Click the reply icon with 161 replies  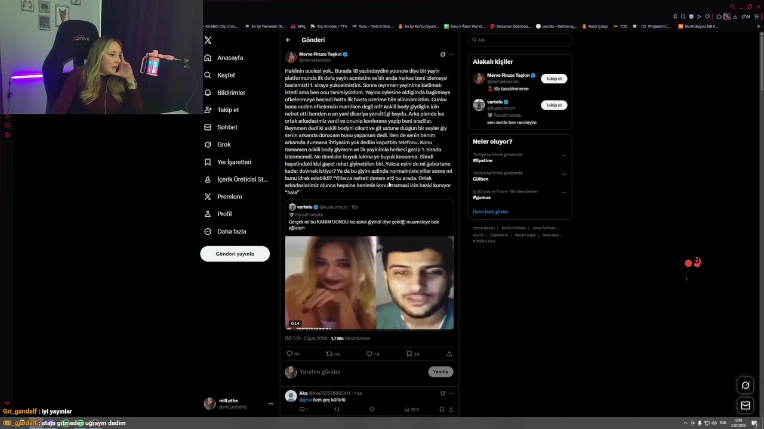click(289, 354)
